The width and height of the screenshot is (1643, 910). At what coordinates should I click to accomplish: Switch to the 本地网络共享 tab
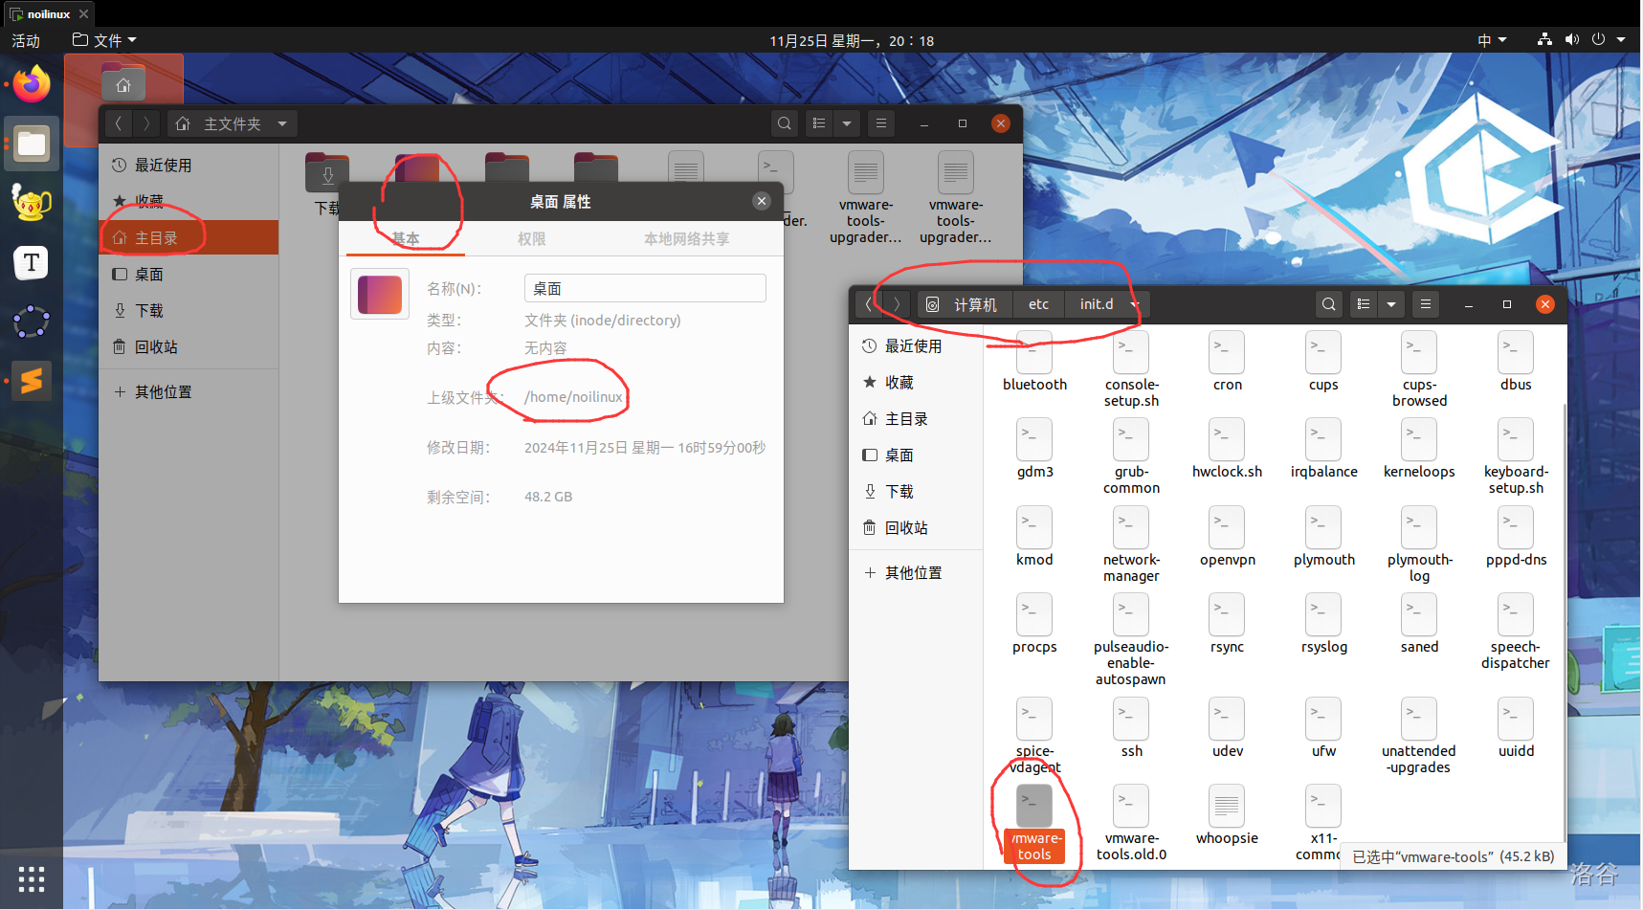pyautogui.click(x=687, y=238)
